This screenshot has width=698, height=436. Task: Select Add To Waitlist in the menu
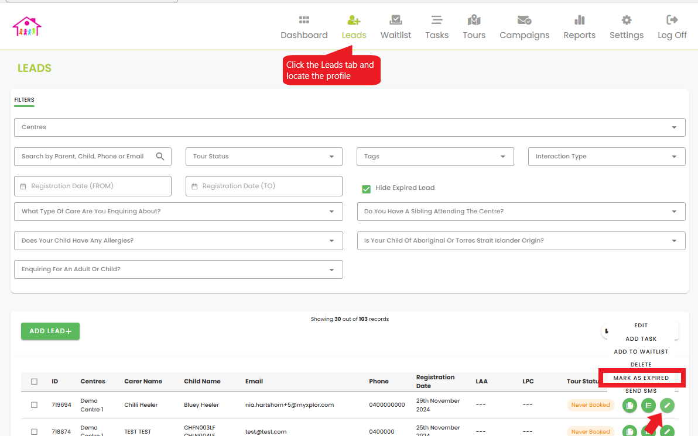click(x=641, y=352)
